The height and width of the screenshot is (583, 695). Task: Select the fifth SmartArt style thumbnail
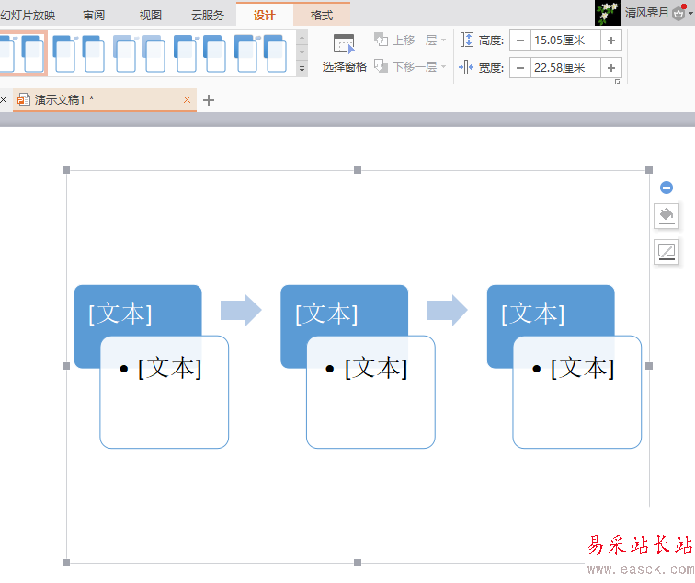[260, 53]
